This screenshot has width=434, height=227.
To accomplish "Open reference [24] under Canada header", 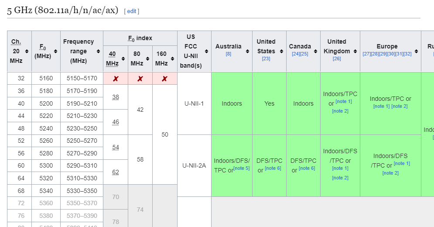I will coord(296,54).
